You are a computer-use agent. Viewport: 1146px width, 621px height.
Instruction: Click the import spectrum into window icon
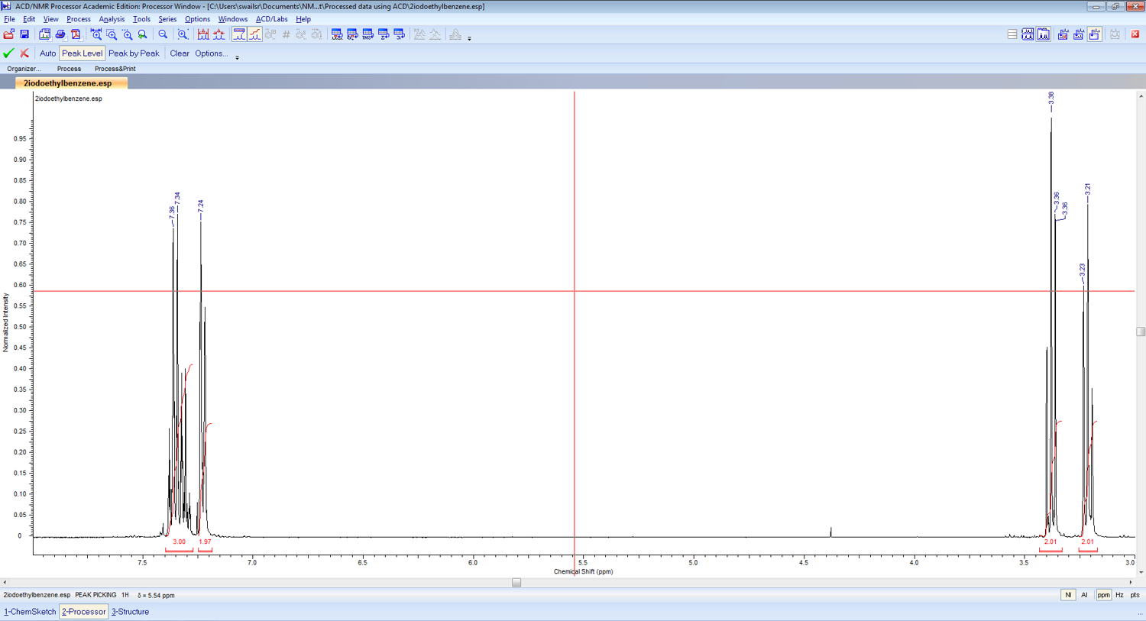point(1078,34)
